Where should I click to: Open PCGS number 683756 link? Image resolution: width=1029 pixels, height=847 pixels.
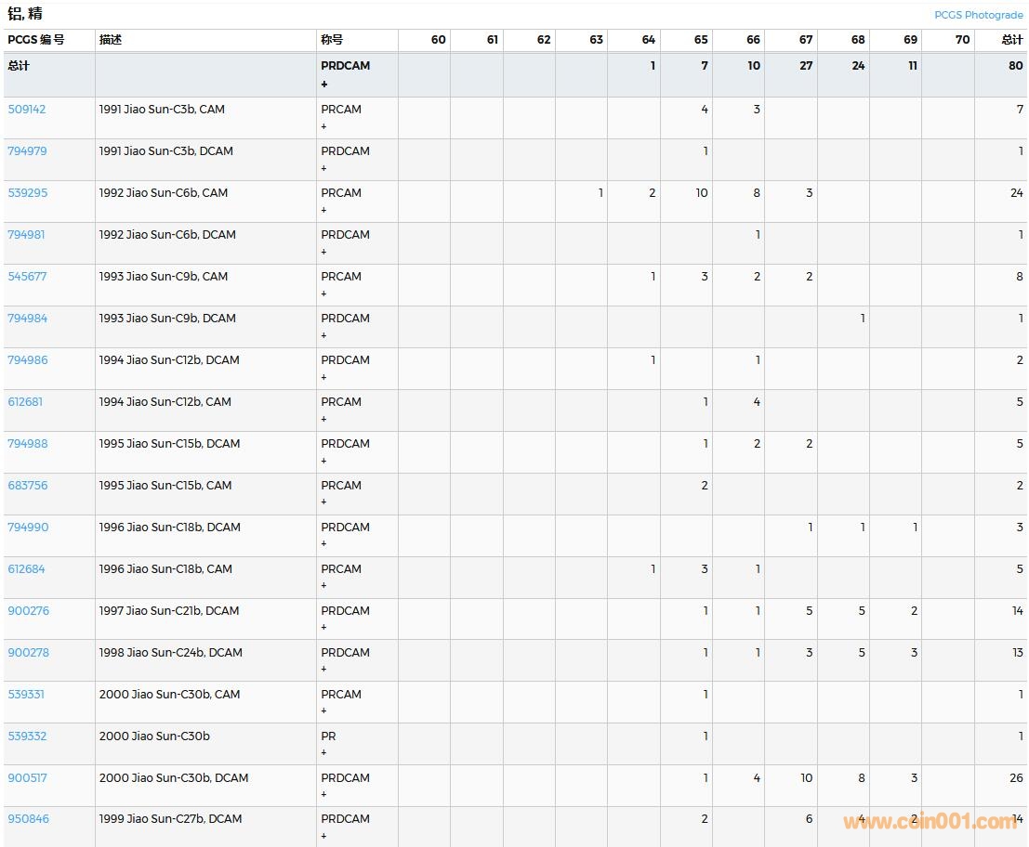click(27, 486)
